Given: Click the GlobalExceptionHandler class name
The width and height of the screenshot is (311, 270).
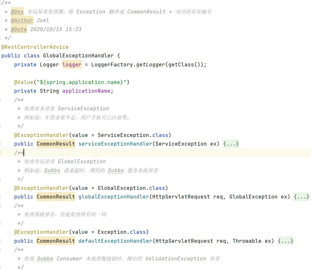Looking at the screenshot, I should pos(78,55).
